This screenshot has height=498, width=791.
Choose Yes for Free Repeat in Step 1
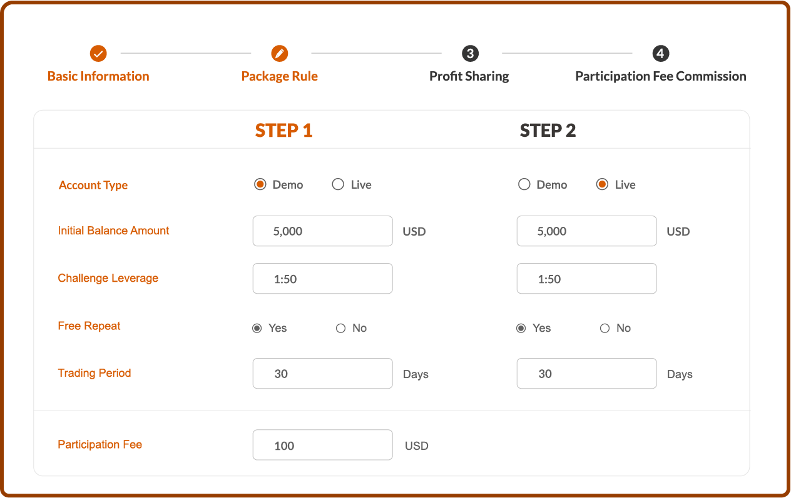[257, 328]
